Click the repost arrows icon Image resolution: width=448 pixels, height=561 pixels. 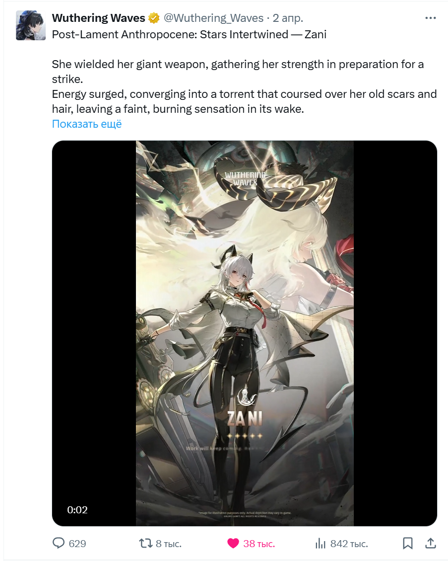[x=145, y=544]
